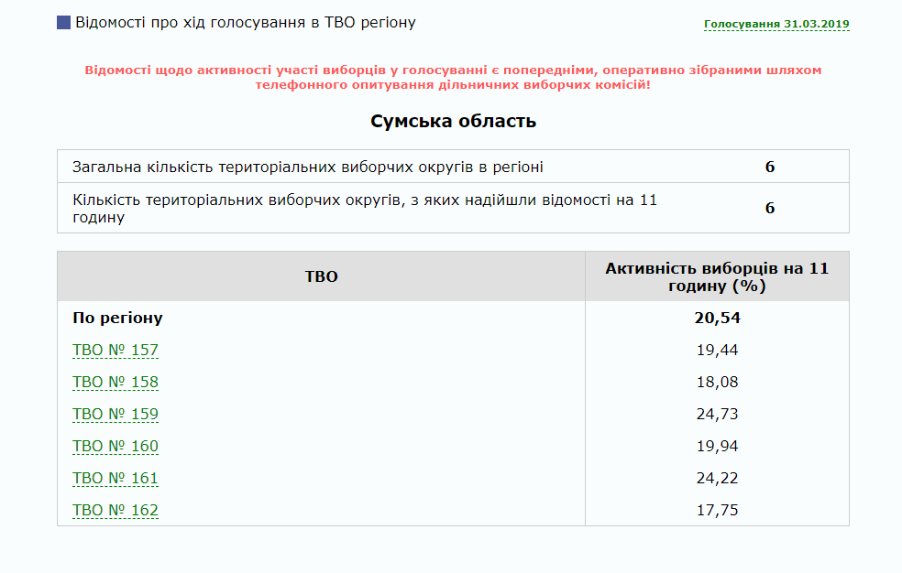Open the ТВО № 159 link

pyautogui.click(x=115, y=414)
